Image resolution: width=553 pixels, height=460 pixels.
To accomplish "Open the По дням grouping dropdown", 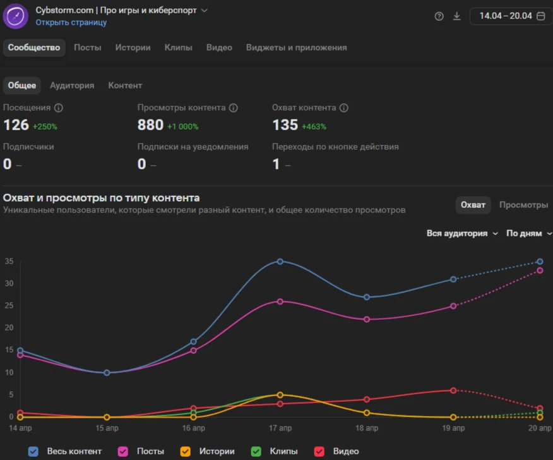I will coord(528,233).
